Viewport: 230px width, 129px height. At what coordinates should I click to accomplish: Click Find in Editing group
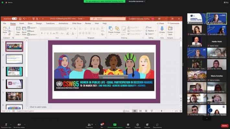(148, 27)
